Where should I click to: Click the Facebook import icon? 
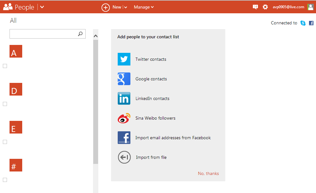[x=124, y=138]
